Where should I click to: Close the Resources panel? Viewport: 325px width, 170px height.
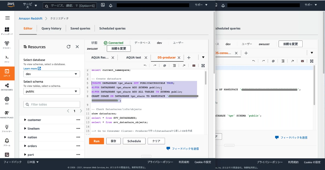click(x=77, y=47)
